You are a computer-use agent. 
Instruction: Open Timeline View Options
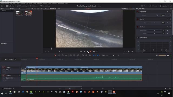click(103, 56)
